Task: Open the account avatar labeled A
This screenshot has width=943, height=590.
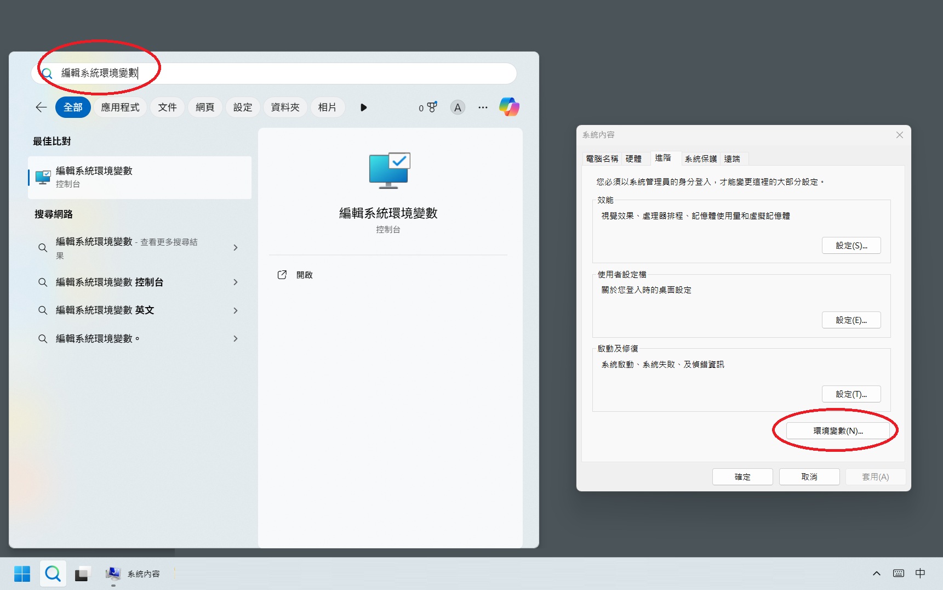Action: click(458, 107)
